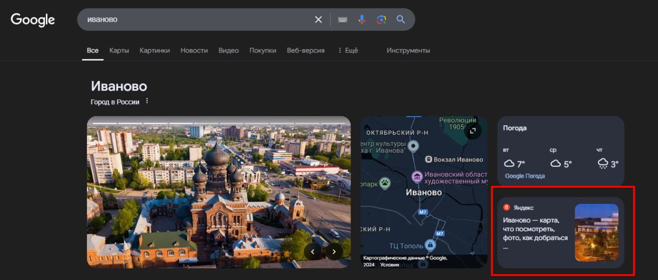Start voice search with microphone icon
The image size is (658, 280).
coord(362,20)
